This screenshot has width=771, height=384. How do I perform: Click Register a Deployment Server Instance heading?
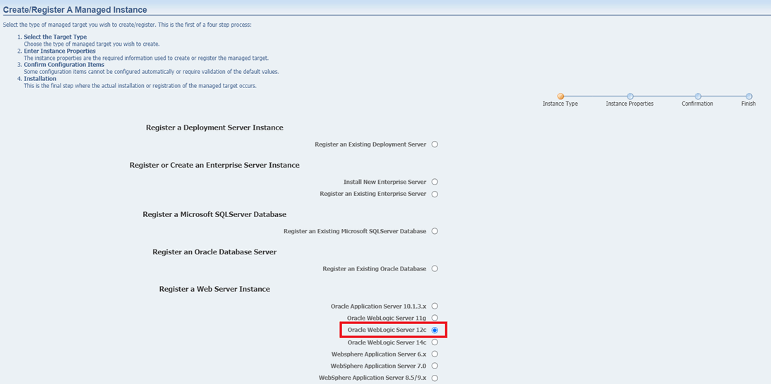click(214, 128)
